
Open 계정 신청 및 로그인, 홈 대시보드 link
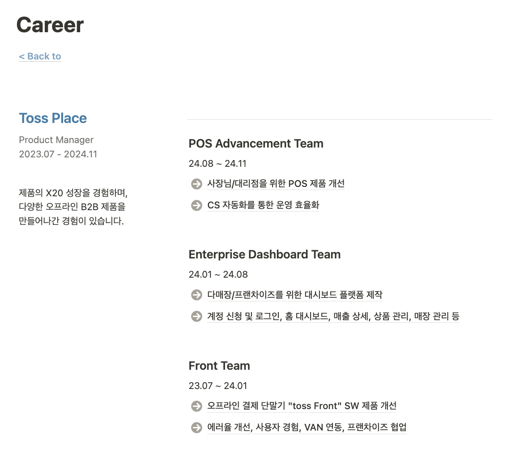click(333, 316)
